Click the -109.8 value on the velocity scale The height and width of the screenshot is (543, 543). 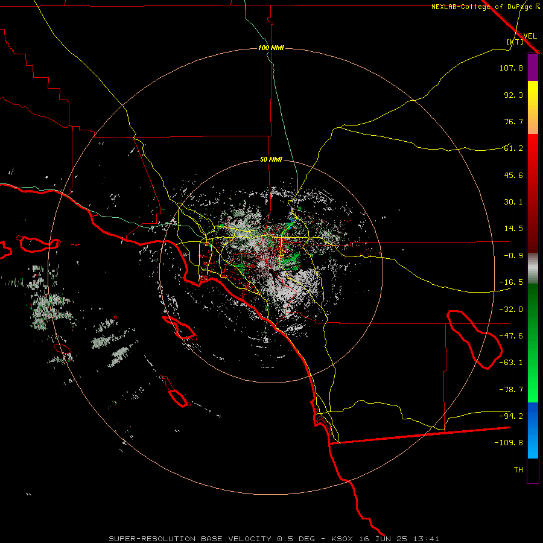[509, 443]
